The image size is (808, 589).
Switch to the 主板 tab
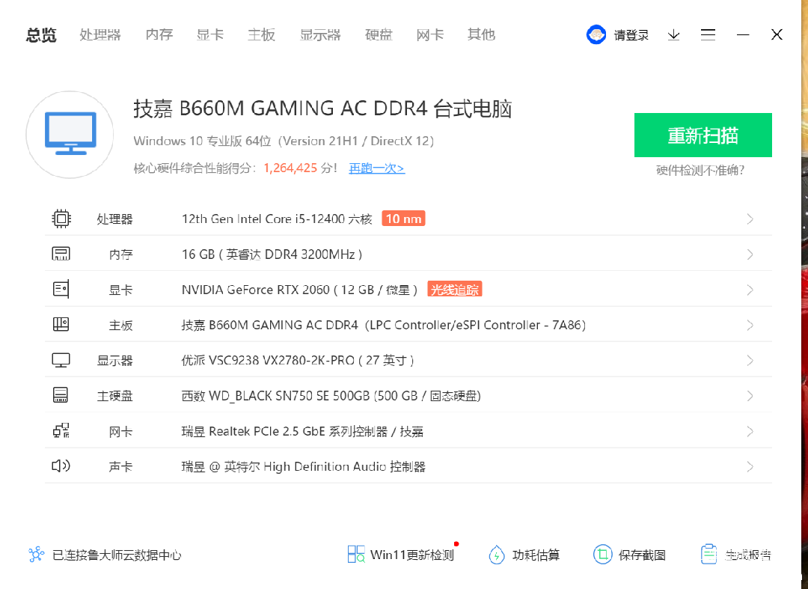[x=261, y=34]
